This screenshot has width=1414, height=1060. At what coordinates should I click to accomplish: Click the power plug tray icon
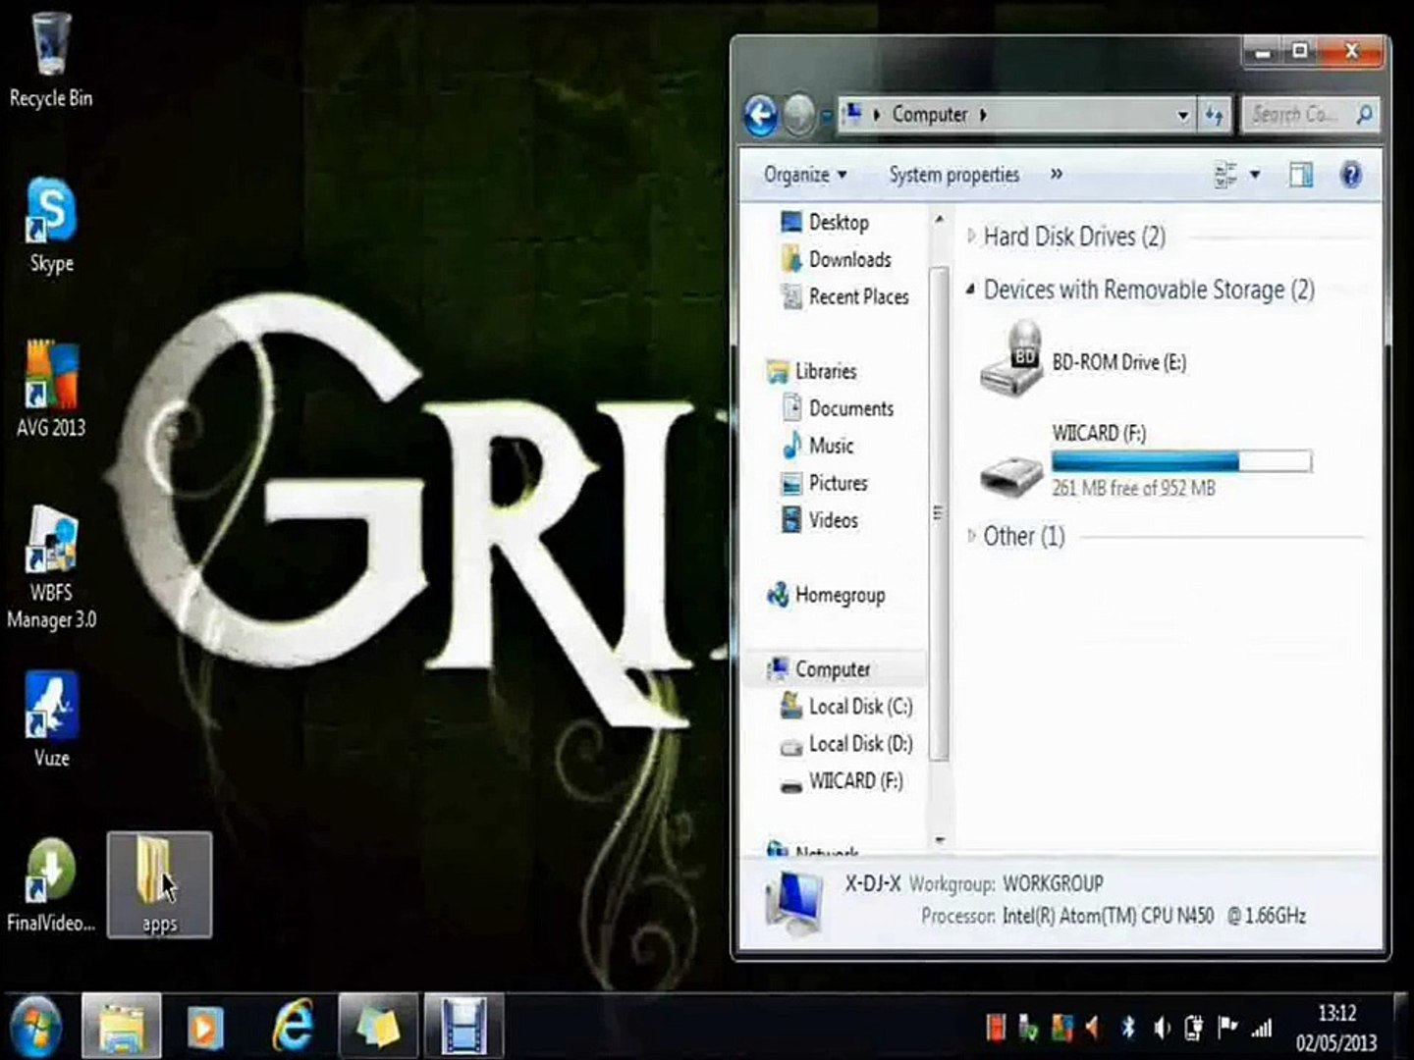coord(1194,1028)
